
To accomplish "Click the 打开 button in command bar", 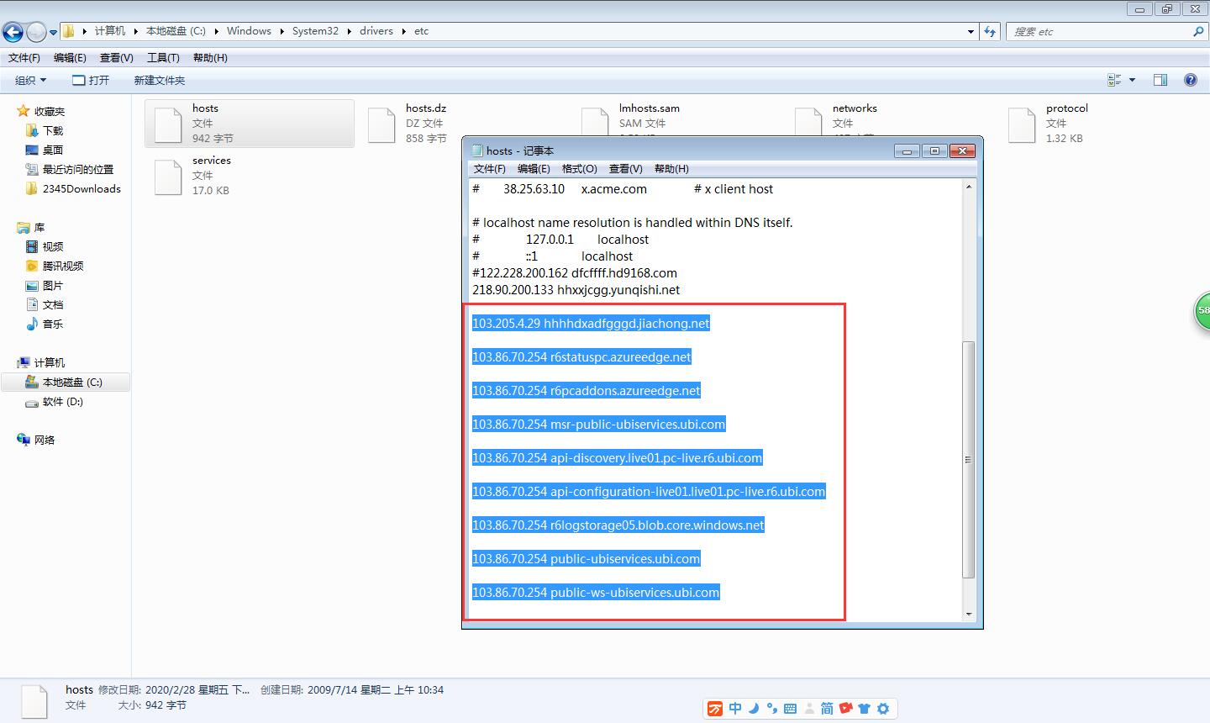I will point(91,80).
